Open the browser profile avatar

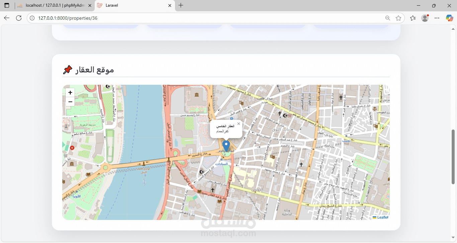pyautogui.click(x=425, y=18)
